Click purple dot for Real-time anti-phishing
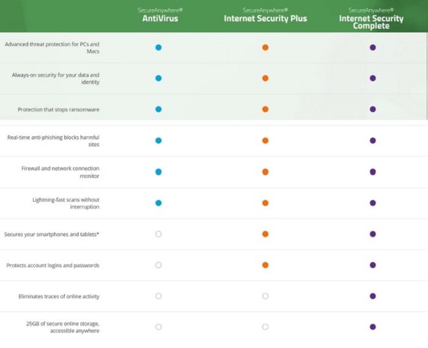Viewport: 428px width, 348px height. 373,141
